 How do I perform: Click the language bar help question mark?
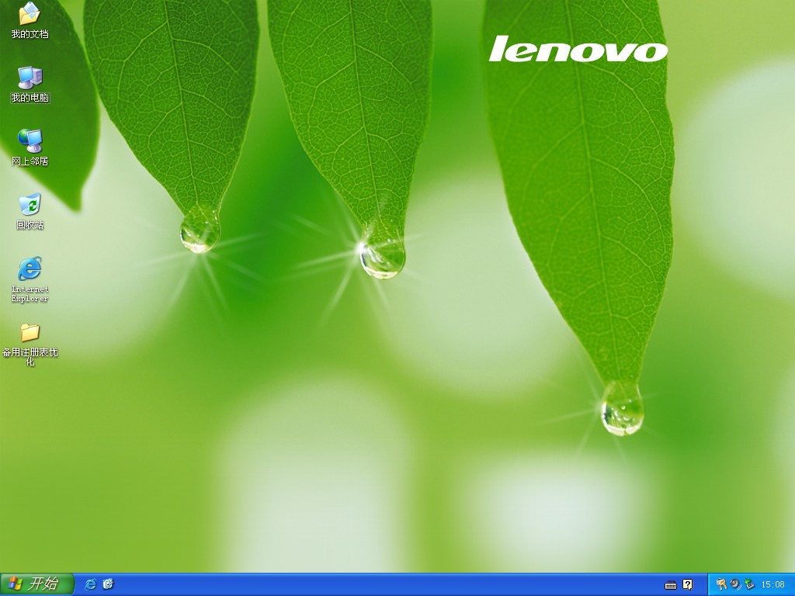coord(687,584)
